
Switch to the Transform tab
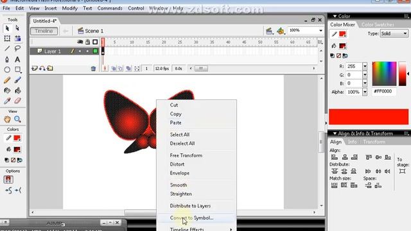(374, 142)
